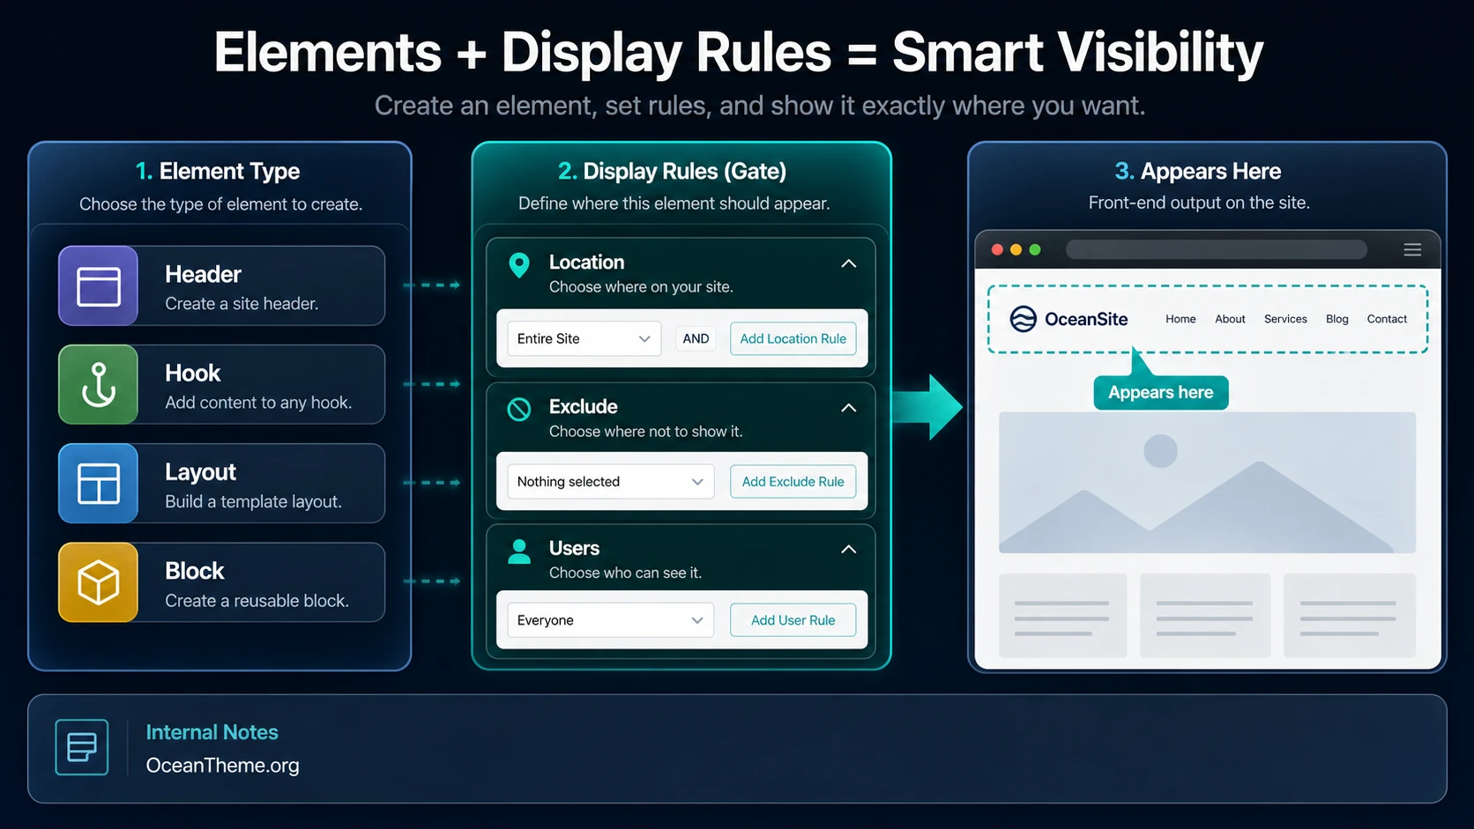This screenshot has height=829, width=1474.
Task: Click the 'Create a reusable block.' text
Action: pos(257,601)
